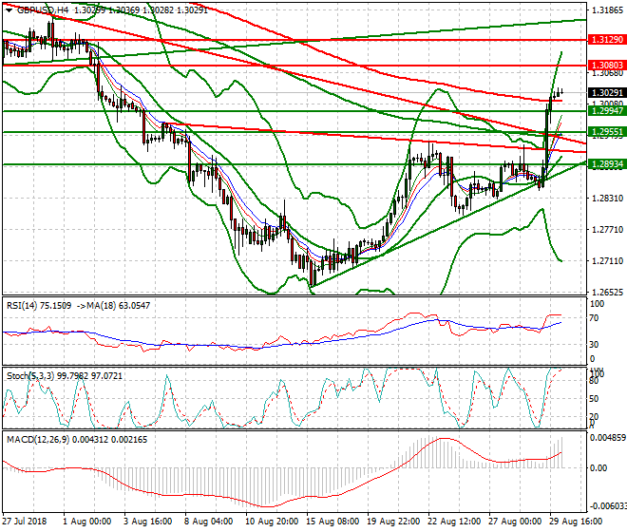The width and height of the screenshot is (627, 532).
Task: Click the GBPUSD,H4 chart title text
Action: coord(43,10)
